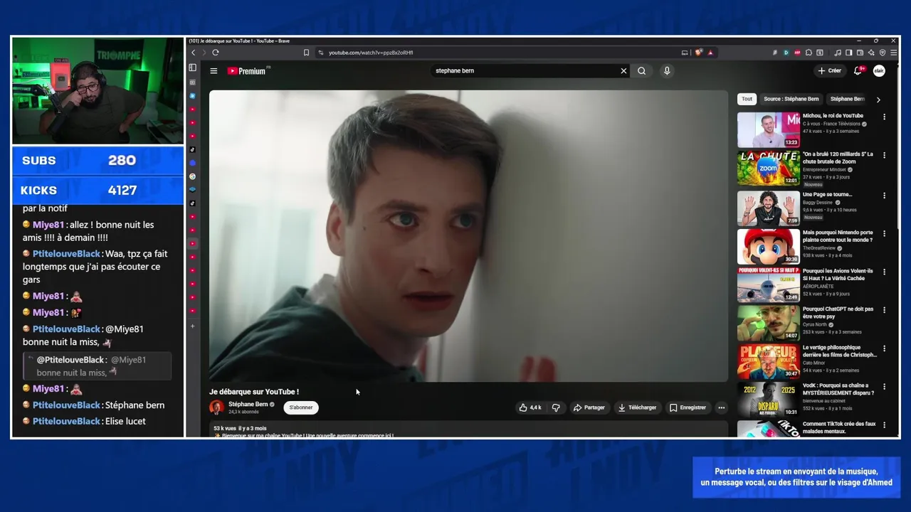Open 'Pourquoi les Avions Volent-ils Si Haut' title
The width and height of the screenshot is (911, 512).
(838, 274)
